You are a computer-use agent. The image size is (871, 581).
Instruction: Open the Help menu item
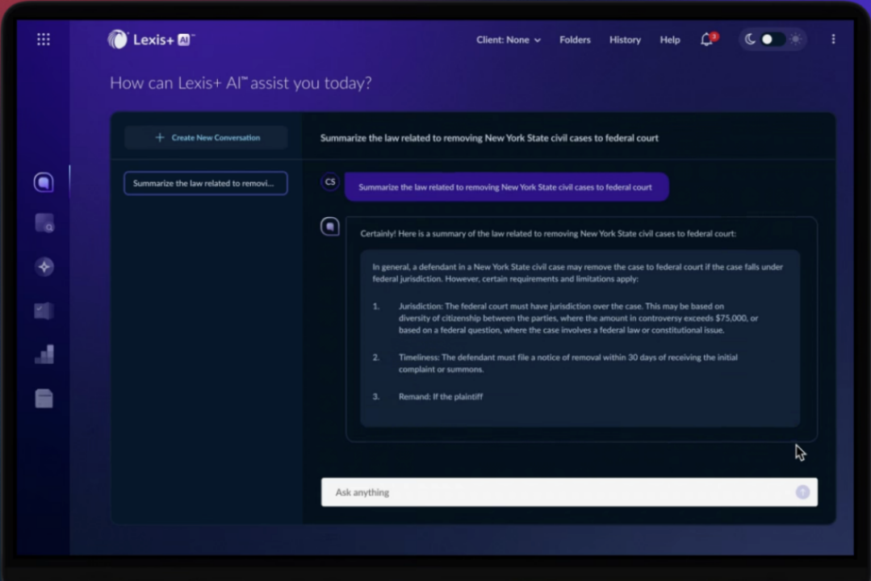click(670, 40)
